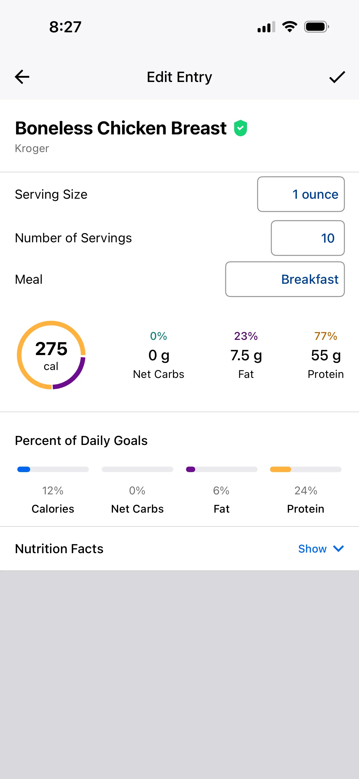Tap the Calories daily goal progress bar
This screenshot has height=779, width=359.
pos(53,469)
